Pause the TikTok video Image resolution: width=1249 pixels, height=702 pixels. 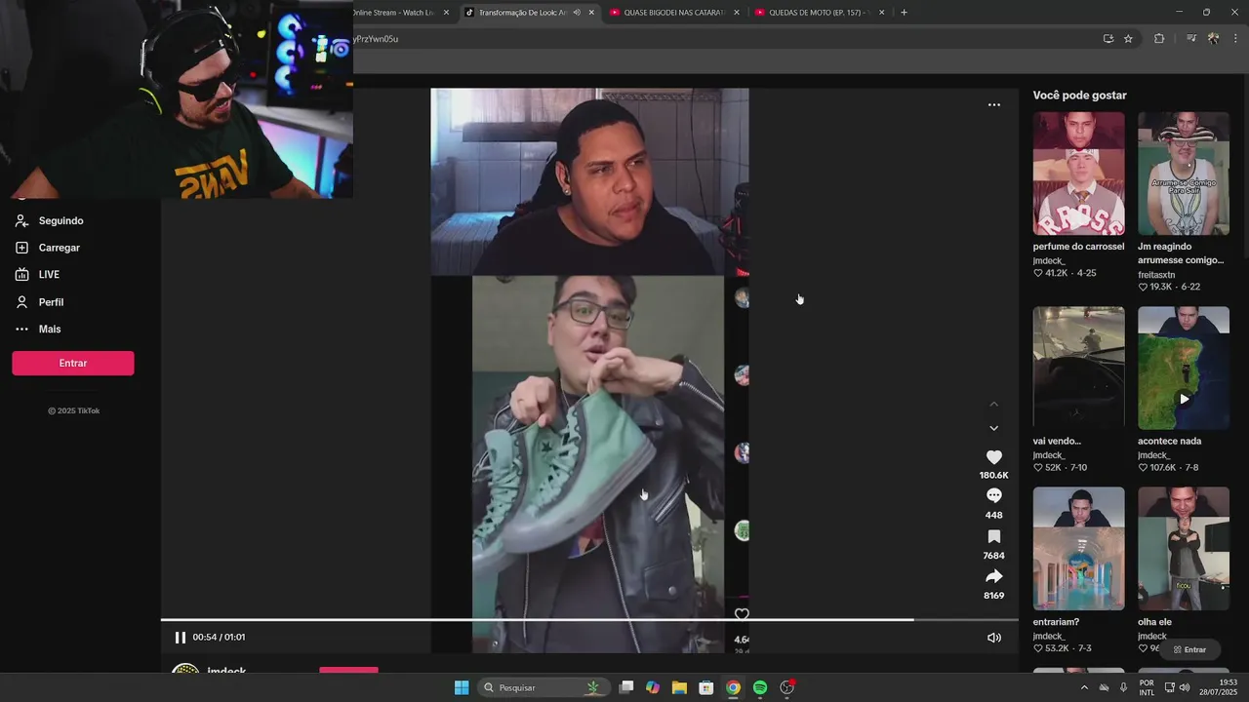click(x=180, y=638)
